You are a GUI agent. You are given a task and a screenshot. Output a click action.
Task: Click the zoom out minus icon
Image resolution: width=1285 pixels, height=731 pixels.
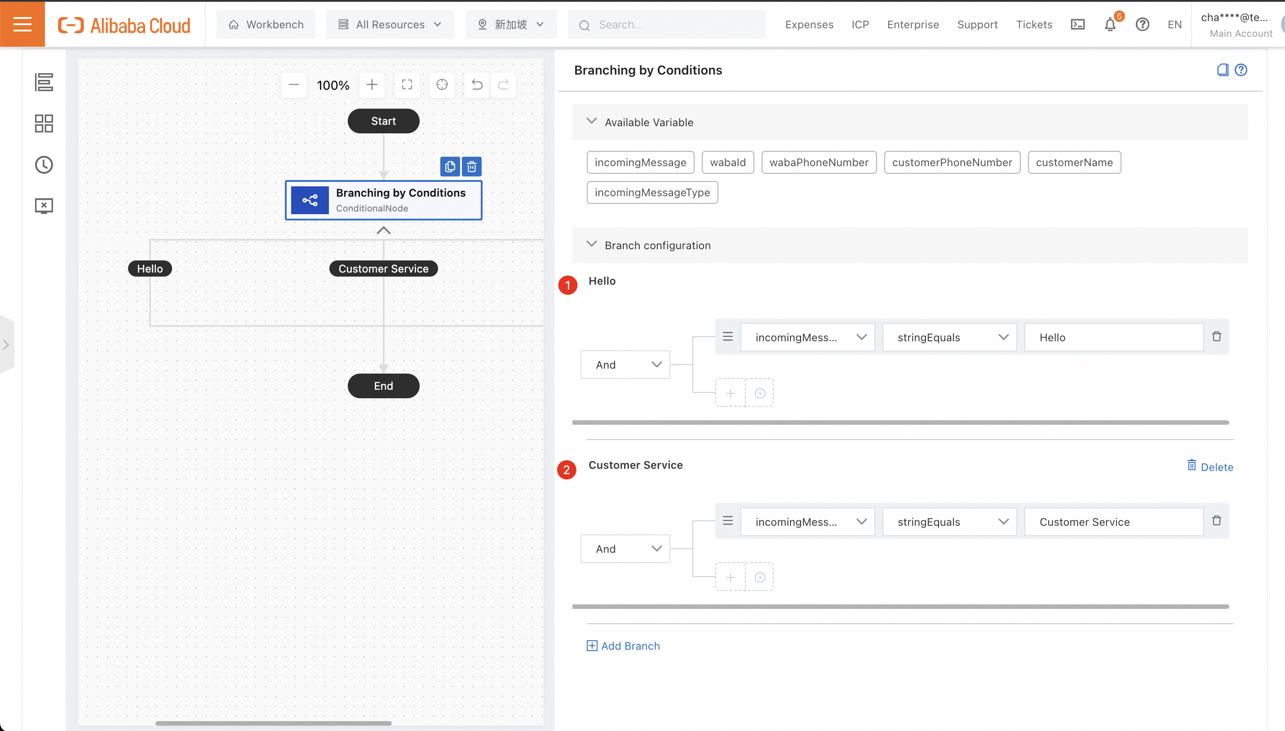tap(294, 85)
